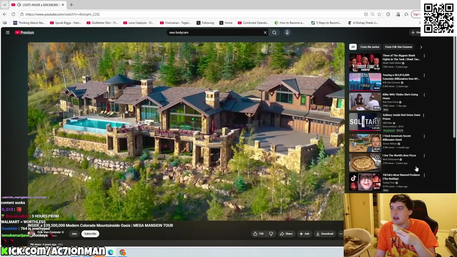
Task: Open options for the $63,815,000 tour video
Action: [424, 76]
